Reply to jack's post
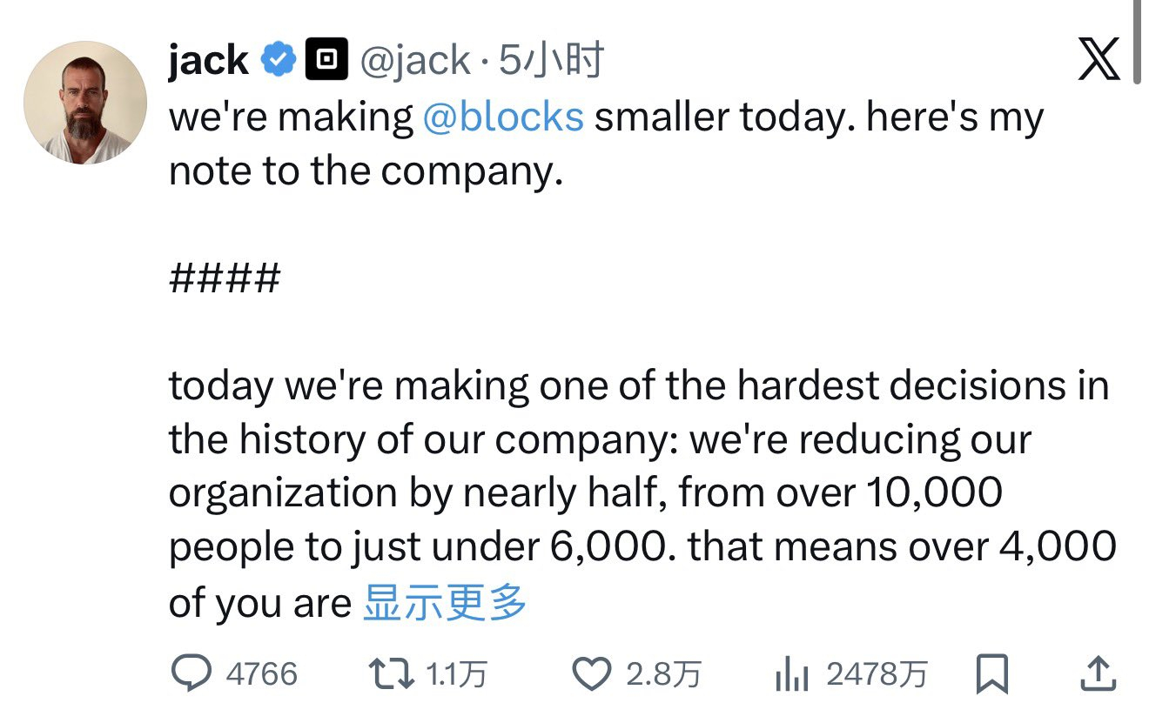The height and width of the screenshot is (723, 1149). 194,673
